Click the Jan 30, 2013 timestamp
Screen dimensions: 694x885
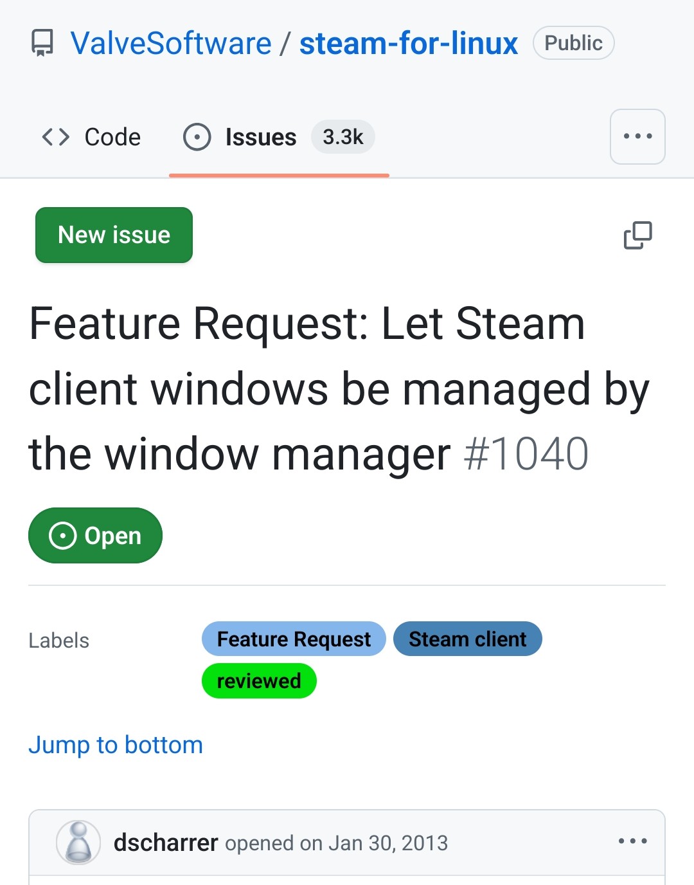point(388,843)
